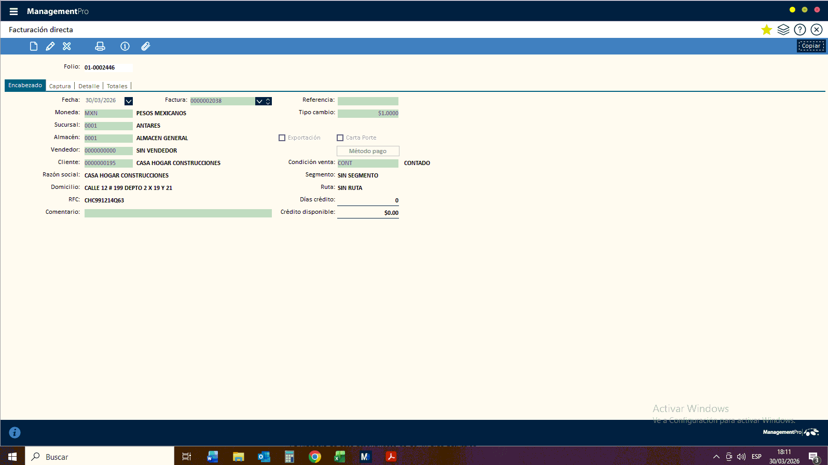Click the new document icon in toolbar
Screen dimensions: 828x465
pyautogui.click(x=34, y=46)
